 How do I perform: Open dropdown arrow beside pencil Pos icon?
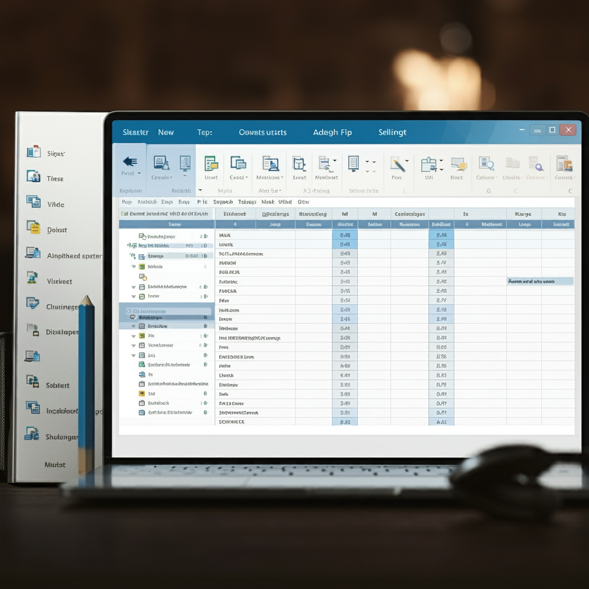coord(407,161)
